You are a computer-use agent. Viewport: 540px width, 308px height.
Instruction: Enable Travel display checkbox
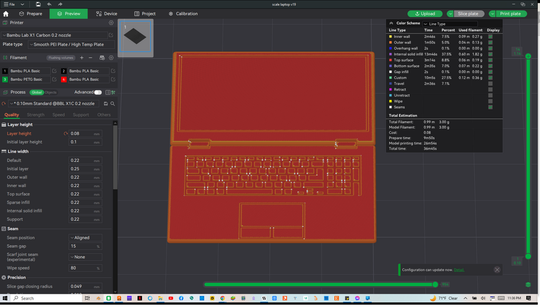tap(490, 84)
